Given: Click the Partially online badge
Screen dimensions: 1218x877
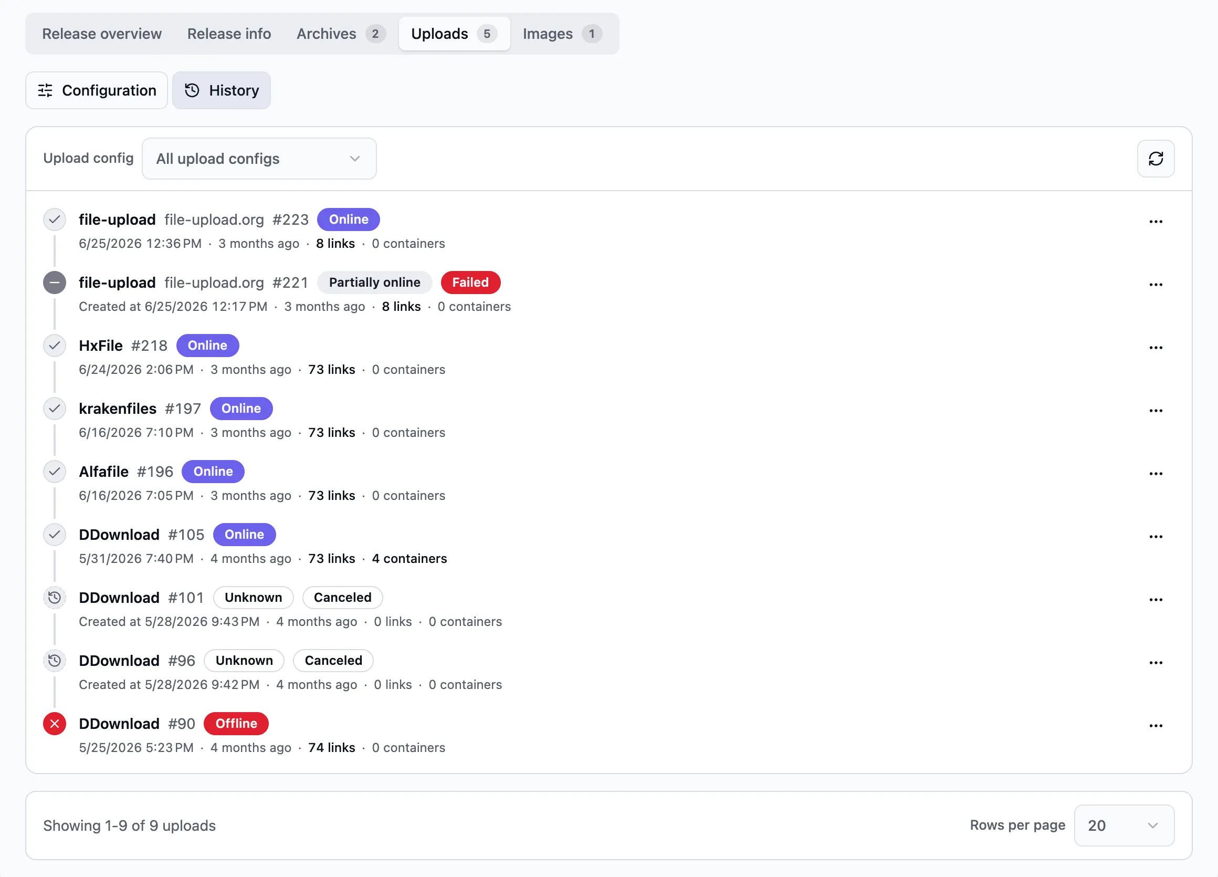Looking at the screenshot, I should [x=374, y=283].
